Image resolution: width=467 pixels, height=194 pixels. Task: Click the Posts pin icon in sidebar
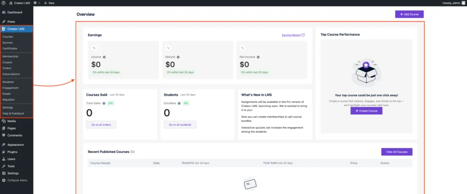click(x=4, y=22)
